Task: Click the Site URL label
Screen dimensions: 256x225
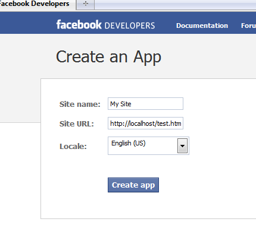Action: tap(77, 124)
